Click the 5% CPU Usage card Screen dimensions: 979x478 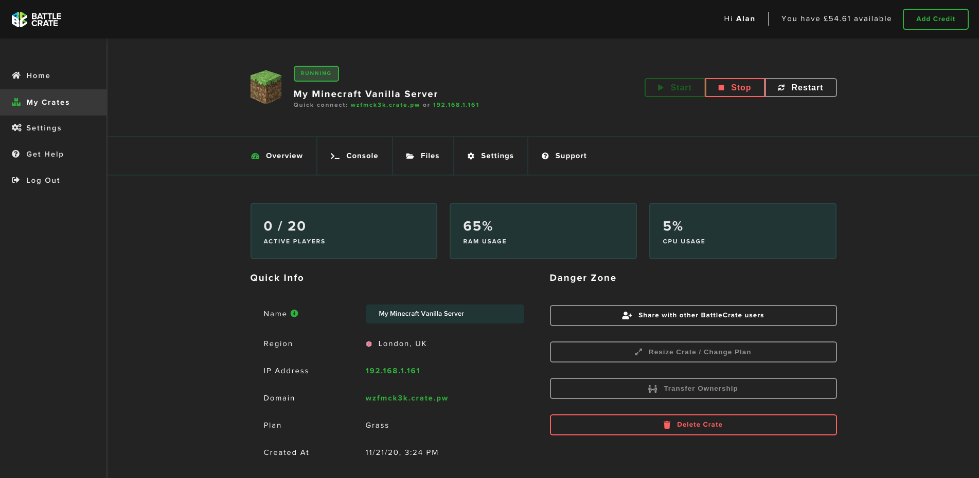click(743, 231)
